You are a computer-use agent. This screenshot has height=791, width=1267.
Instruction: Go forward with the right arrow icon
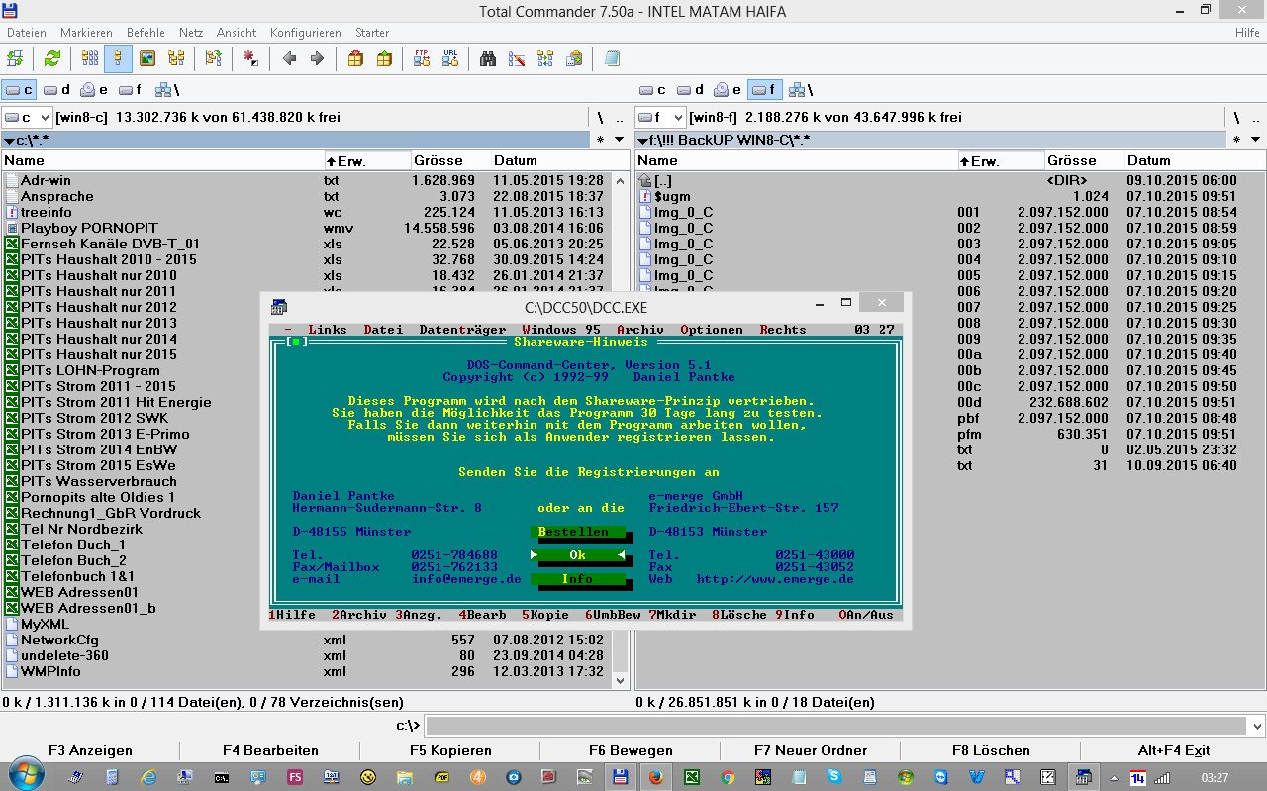317,58
